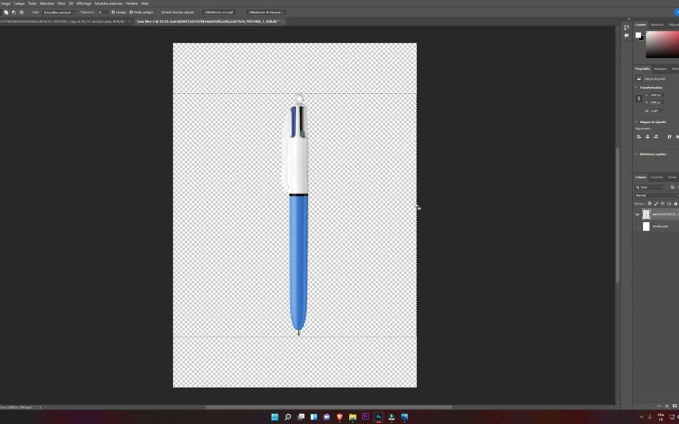Click the foreground color white swatch

pyautogui.click(x=638, y=35)
